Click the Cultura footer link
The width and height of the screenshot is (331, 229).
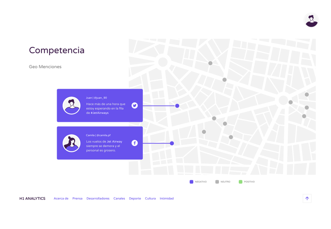[150, 198]
